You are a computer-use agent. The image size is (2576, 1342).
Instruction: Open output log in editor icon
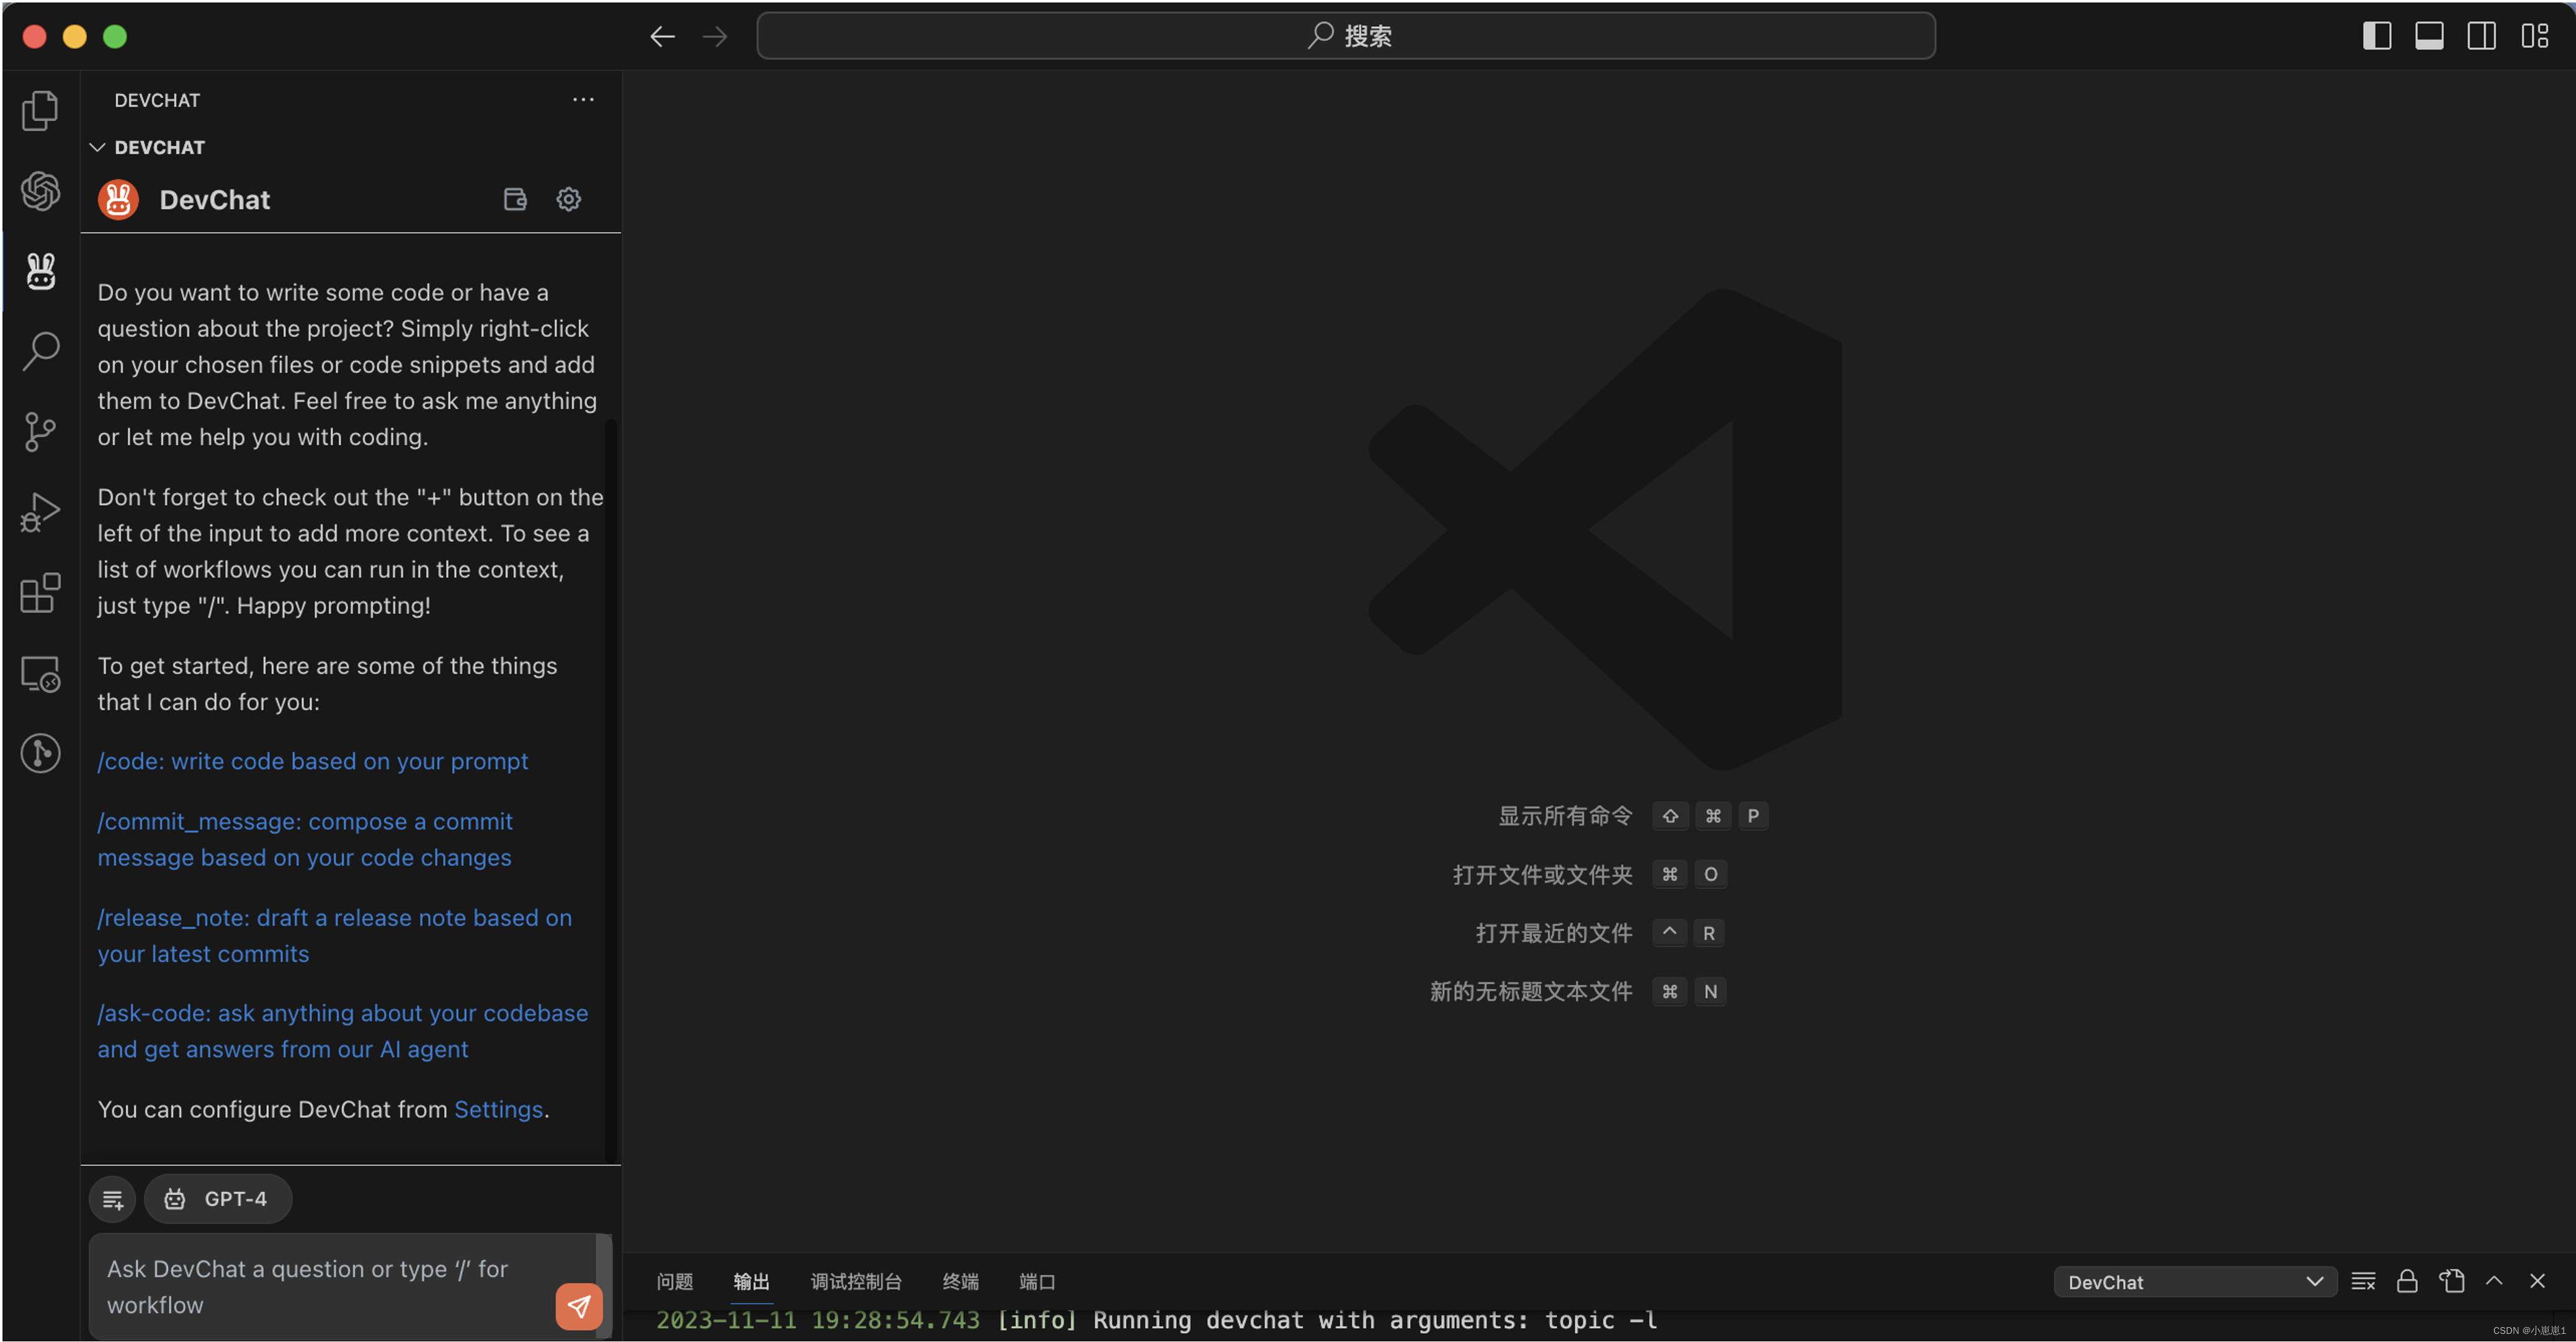(x=2451, y=1281)
